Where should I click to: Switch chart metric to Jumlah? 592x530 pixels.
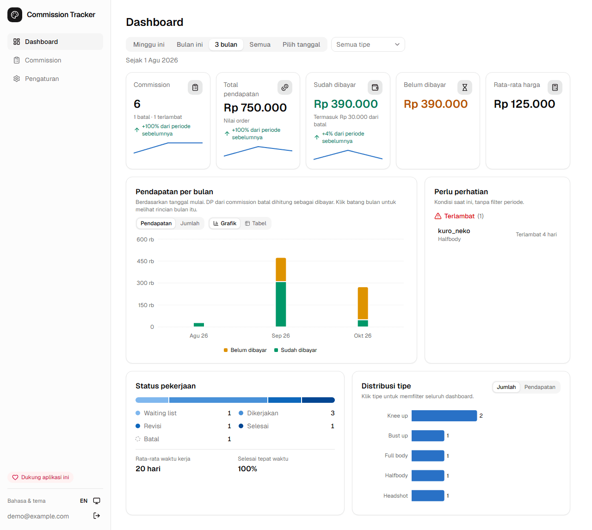[x=190, y=223]
